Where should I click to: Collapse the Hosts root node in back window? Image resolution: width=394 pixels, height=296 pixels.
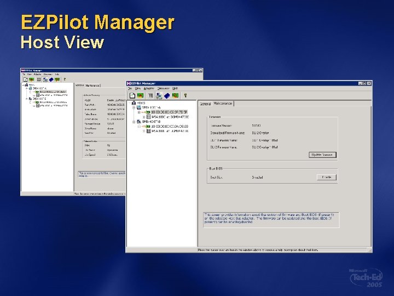click(24, 86)
